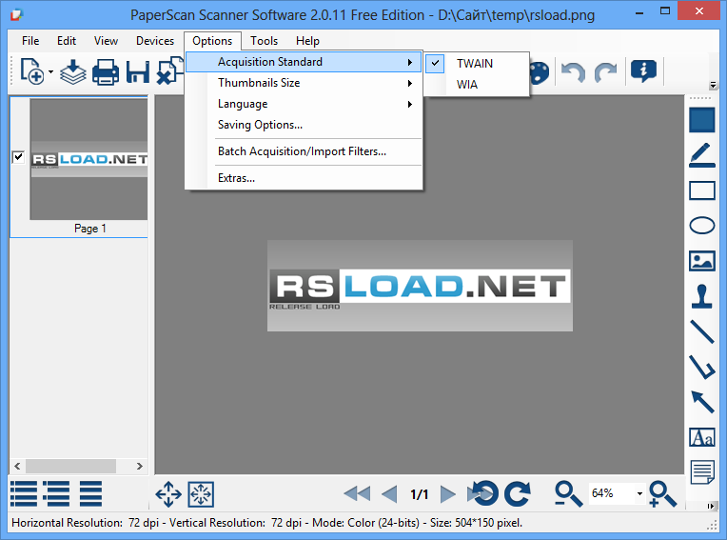The width and height of the screenshot is (727, 540).
Task: Rotate page clockwise icon
Action: [518, 493]
